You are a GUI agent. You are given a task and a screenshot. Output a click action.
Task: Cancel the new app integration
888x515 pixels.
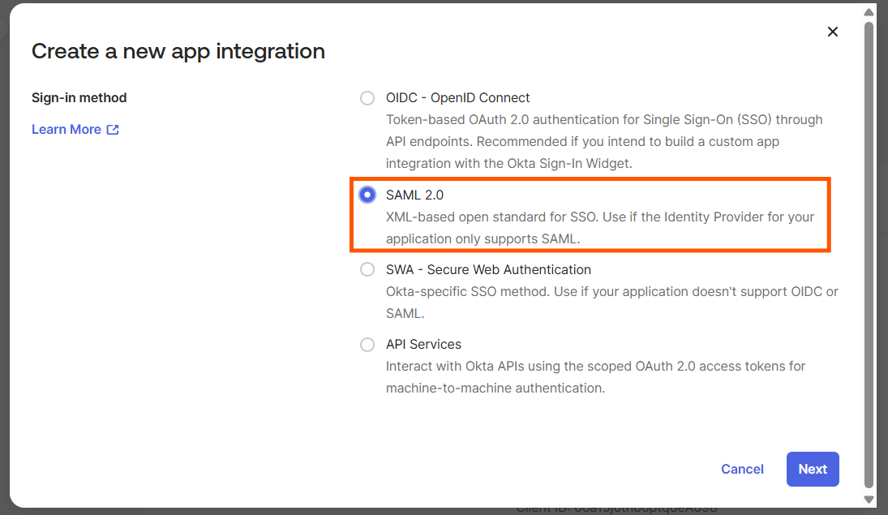tap(742, 469)
